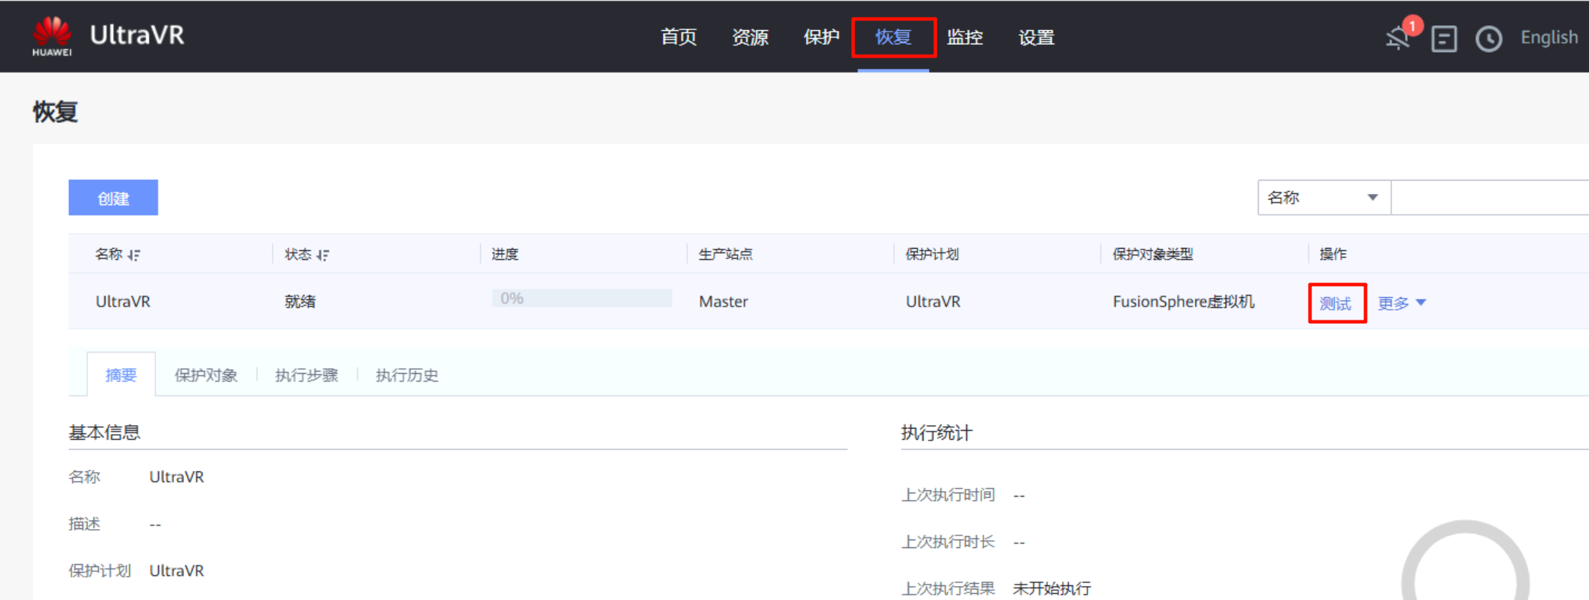Click the search text input field
Screen dimensions: 1589x600
tap(1489, 197)
